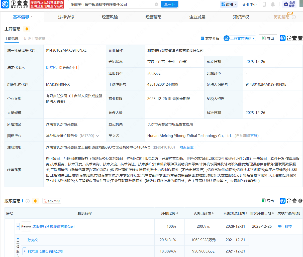Expand the 国标行业 industry chevron
The height and width of the screenshot is (257, 303).
pos(97,136)
